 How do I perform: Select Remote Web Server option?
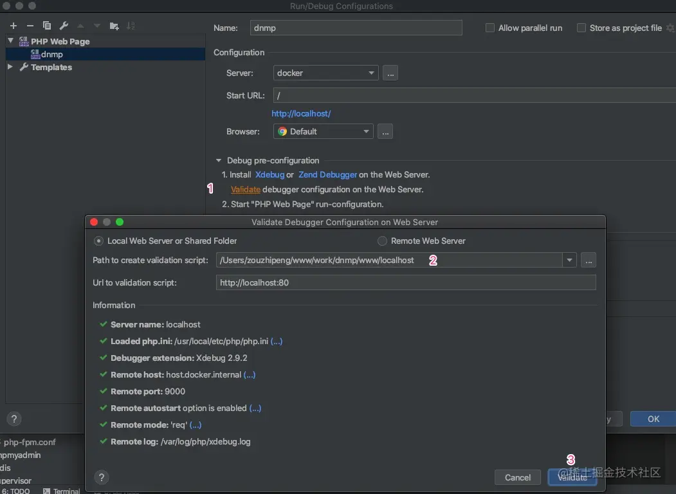(382, 241)
